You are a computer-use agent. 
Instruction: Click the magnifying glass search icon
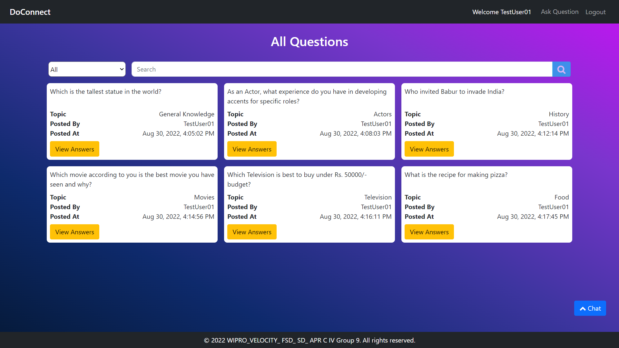561,69
